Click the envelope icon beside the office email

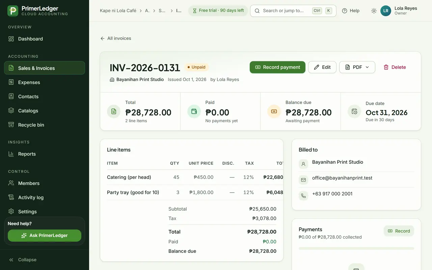[303, 180]
